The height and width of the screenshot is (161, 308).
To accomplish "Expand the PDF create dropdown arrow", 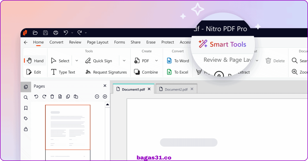I will [157, 61].
